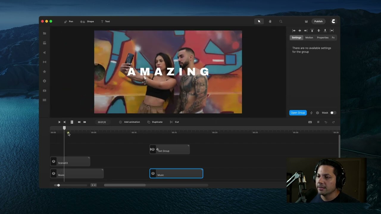381x214 pixels.
Task: Click Add animation
Action: pyautogui.click(x=129, y=122)
